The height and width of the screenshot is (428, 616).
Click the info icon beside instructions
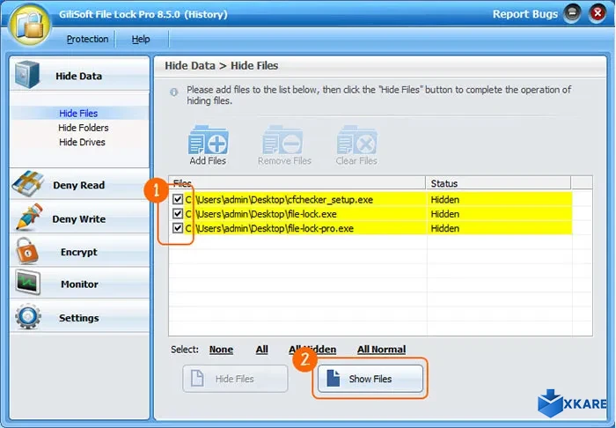point(173,92)
